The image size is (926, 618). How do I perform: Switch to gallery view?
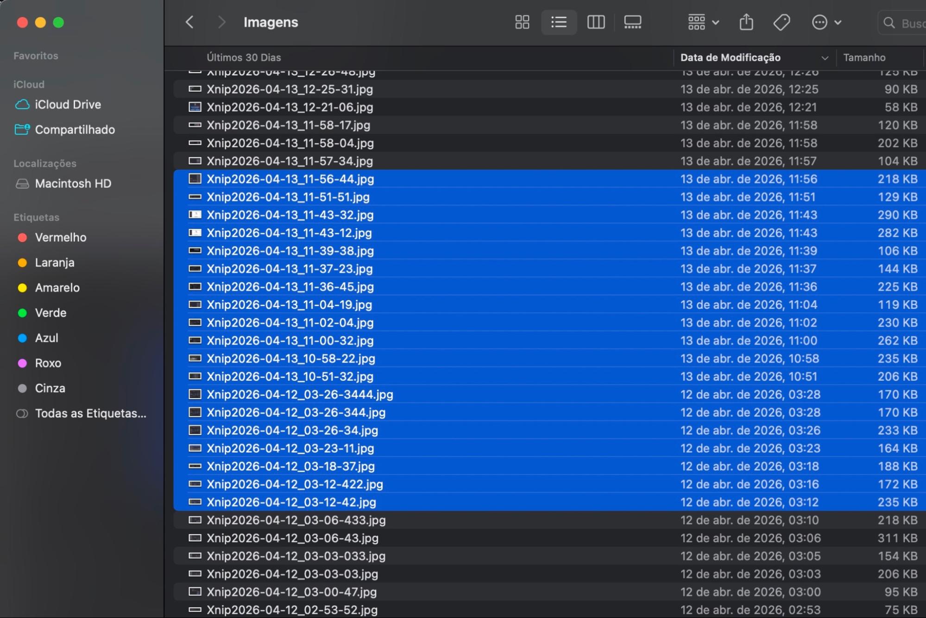pyautogui.click(x=632, y=22)
